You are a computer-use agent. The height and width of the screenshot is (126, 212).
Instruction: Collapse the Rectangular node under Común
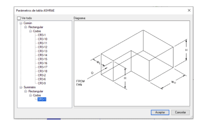26,27
